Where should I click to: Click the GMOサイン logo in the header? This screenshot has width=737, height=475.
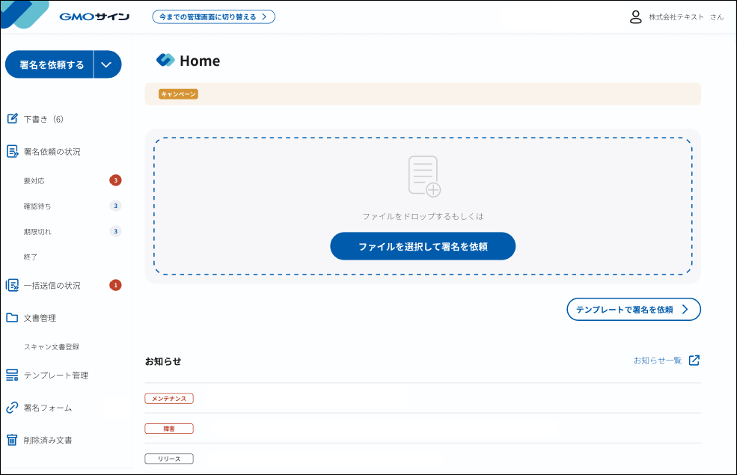click(94, 16)
